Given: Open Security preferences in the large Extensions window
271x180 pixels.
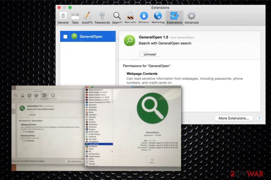Looking at the screenshot, I should [130, 18].
